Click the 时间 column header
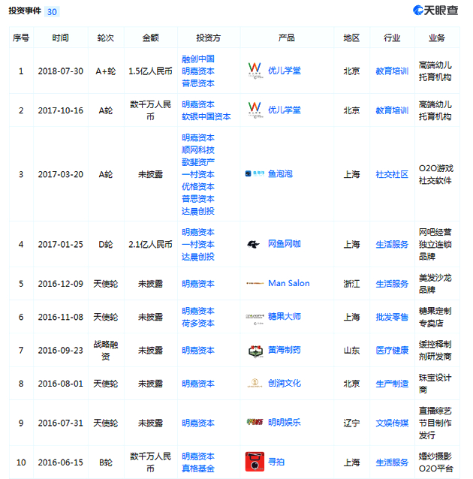This screenshot has width=473, height=479. click(x=60, y=38)
